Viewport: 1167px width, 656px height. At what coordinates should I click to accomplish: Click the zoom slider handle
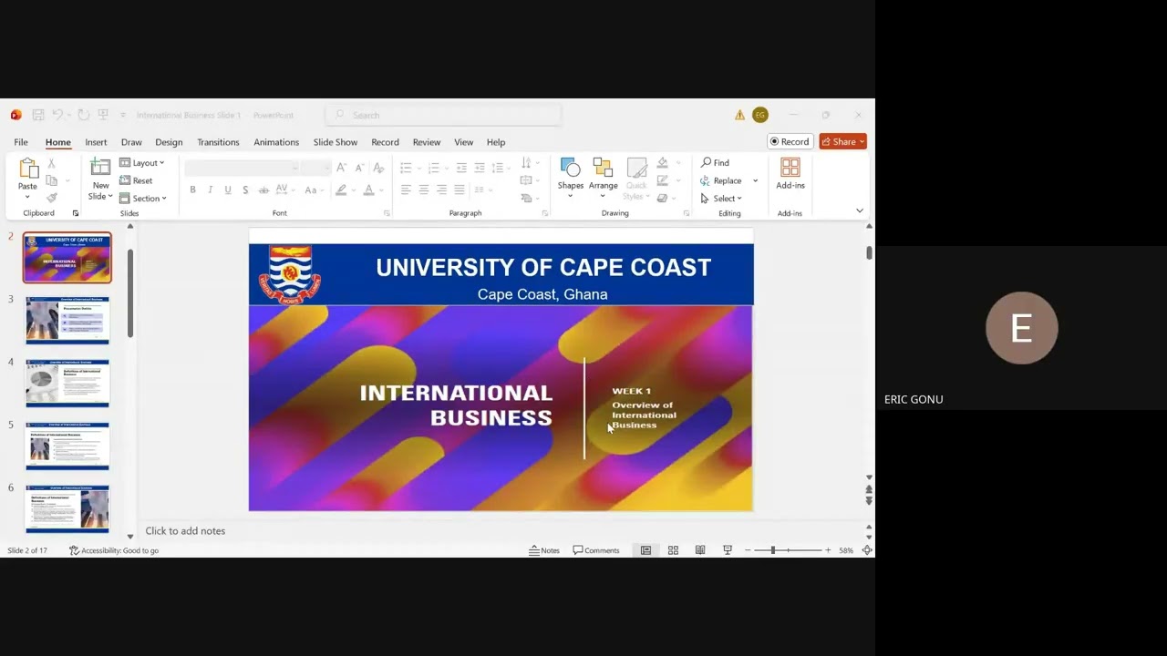[x=773, y=550]
